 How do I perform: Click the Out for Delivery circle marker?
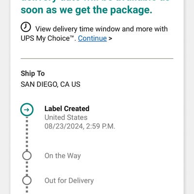[x=27, y=180]
